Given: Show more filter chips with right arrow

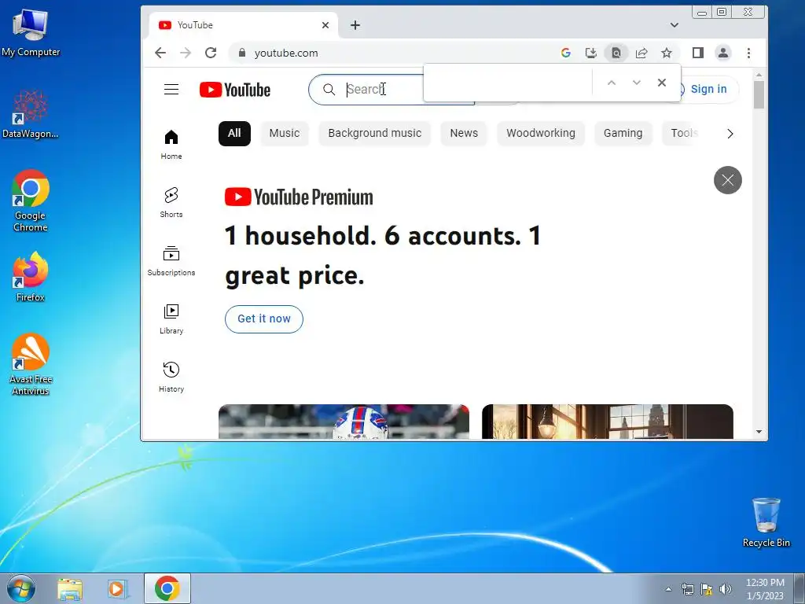Looking at the screenshot, I should (730, 134).
